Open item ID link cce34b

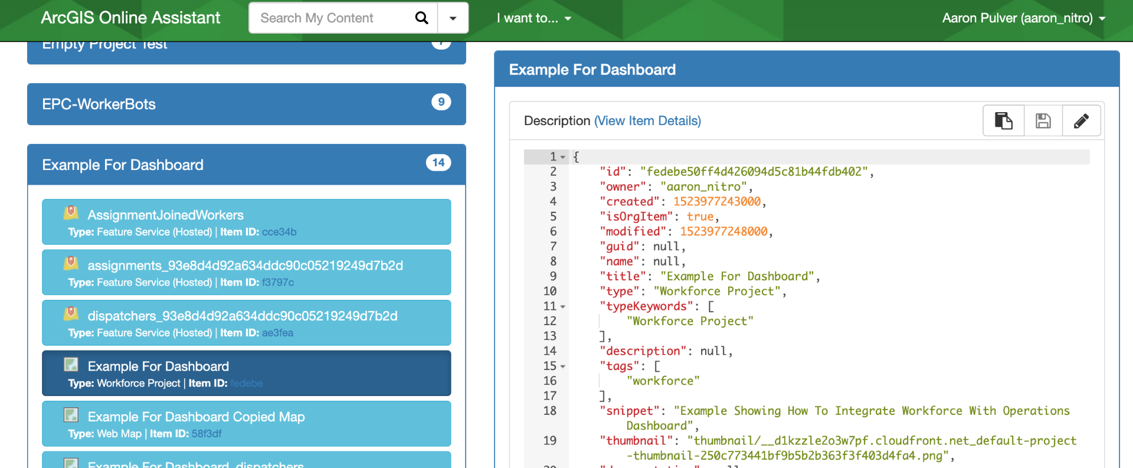[279, 232]
